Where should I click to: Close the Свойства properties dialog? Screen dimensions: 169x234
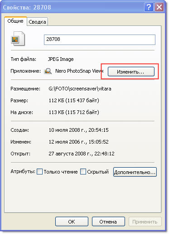click(x=159, y=7)
